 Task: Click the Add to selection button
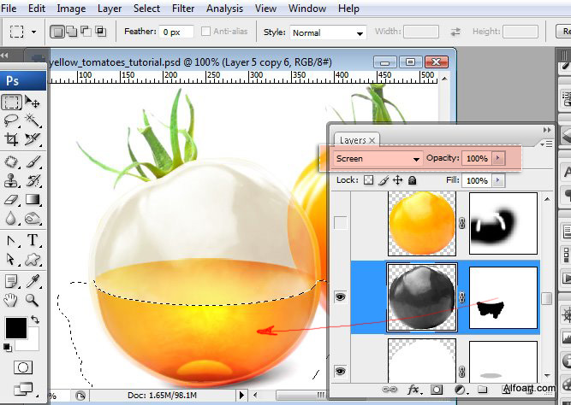(72, 32)
